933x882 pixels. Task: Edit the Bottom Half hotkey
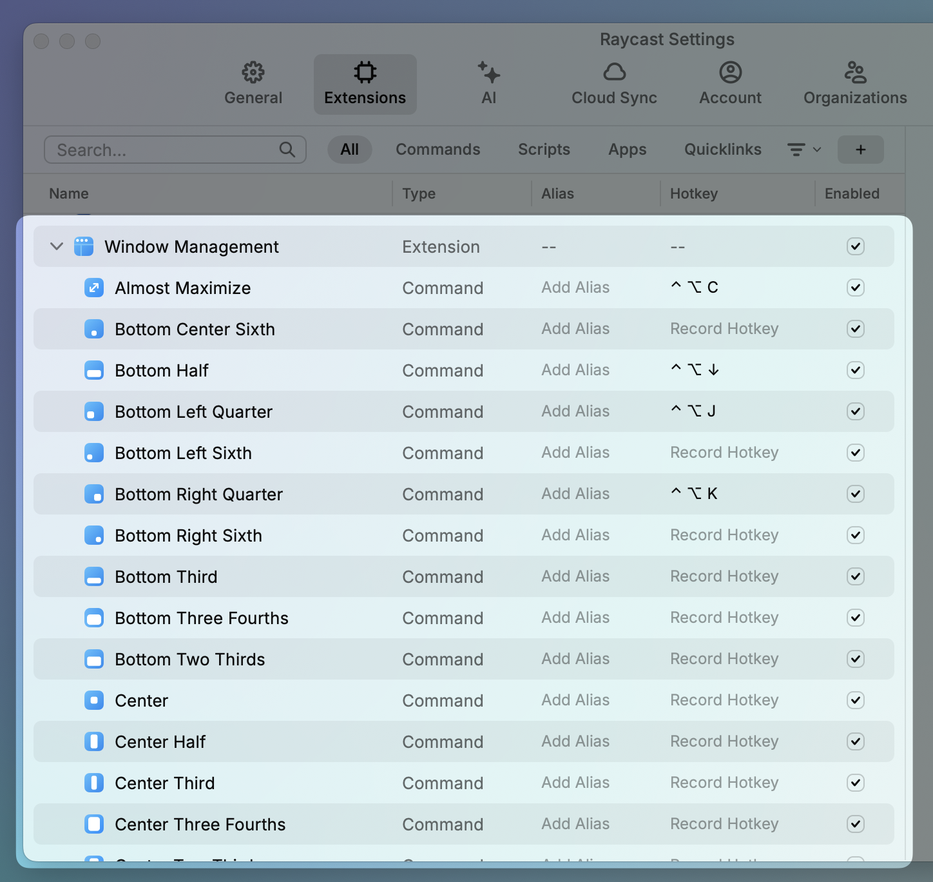(x=695, y=370)
